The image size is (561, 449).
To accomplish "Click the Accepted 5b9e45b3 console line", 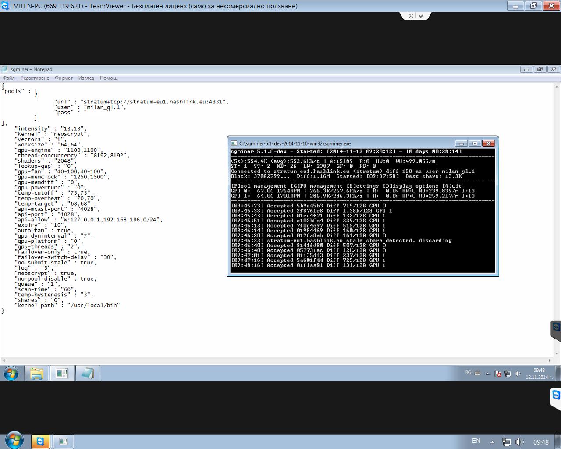I will (x=309, y=206).
